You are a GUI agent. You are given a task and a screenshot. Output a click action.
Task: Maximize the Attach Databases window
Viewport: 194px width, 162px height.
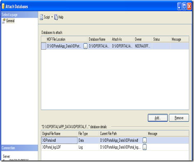(184, 7)
